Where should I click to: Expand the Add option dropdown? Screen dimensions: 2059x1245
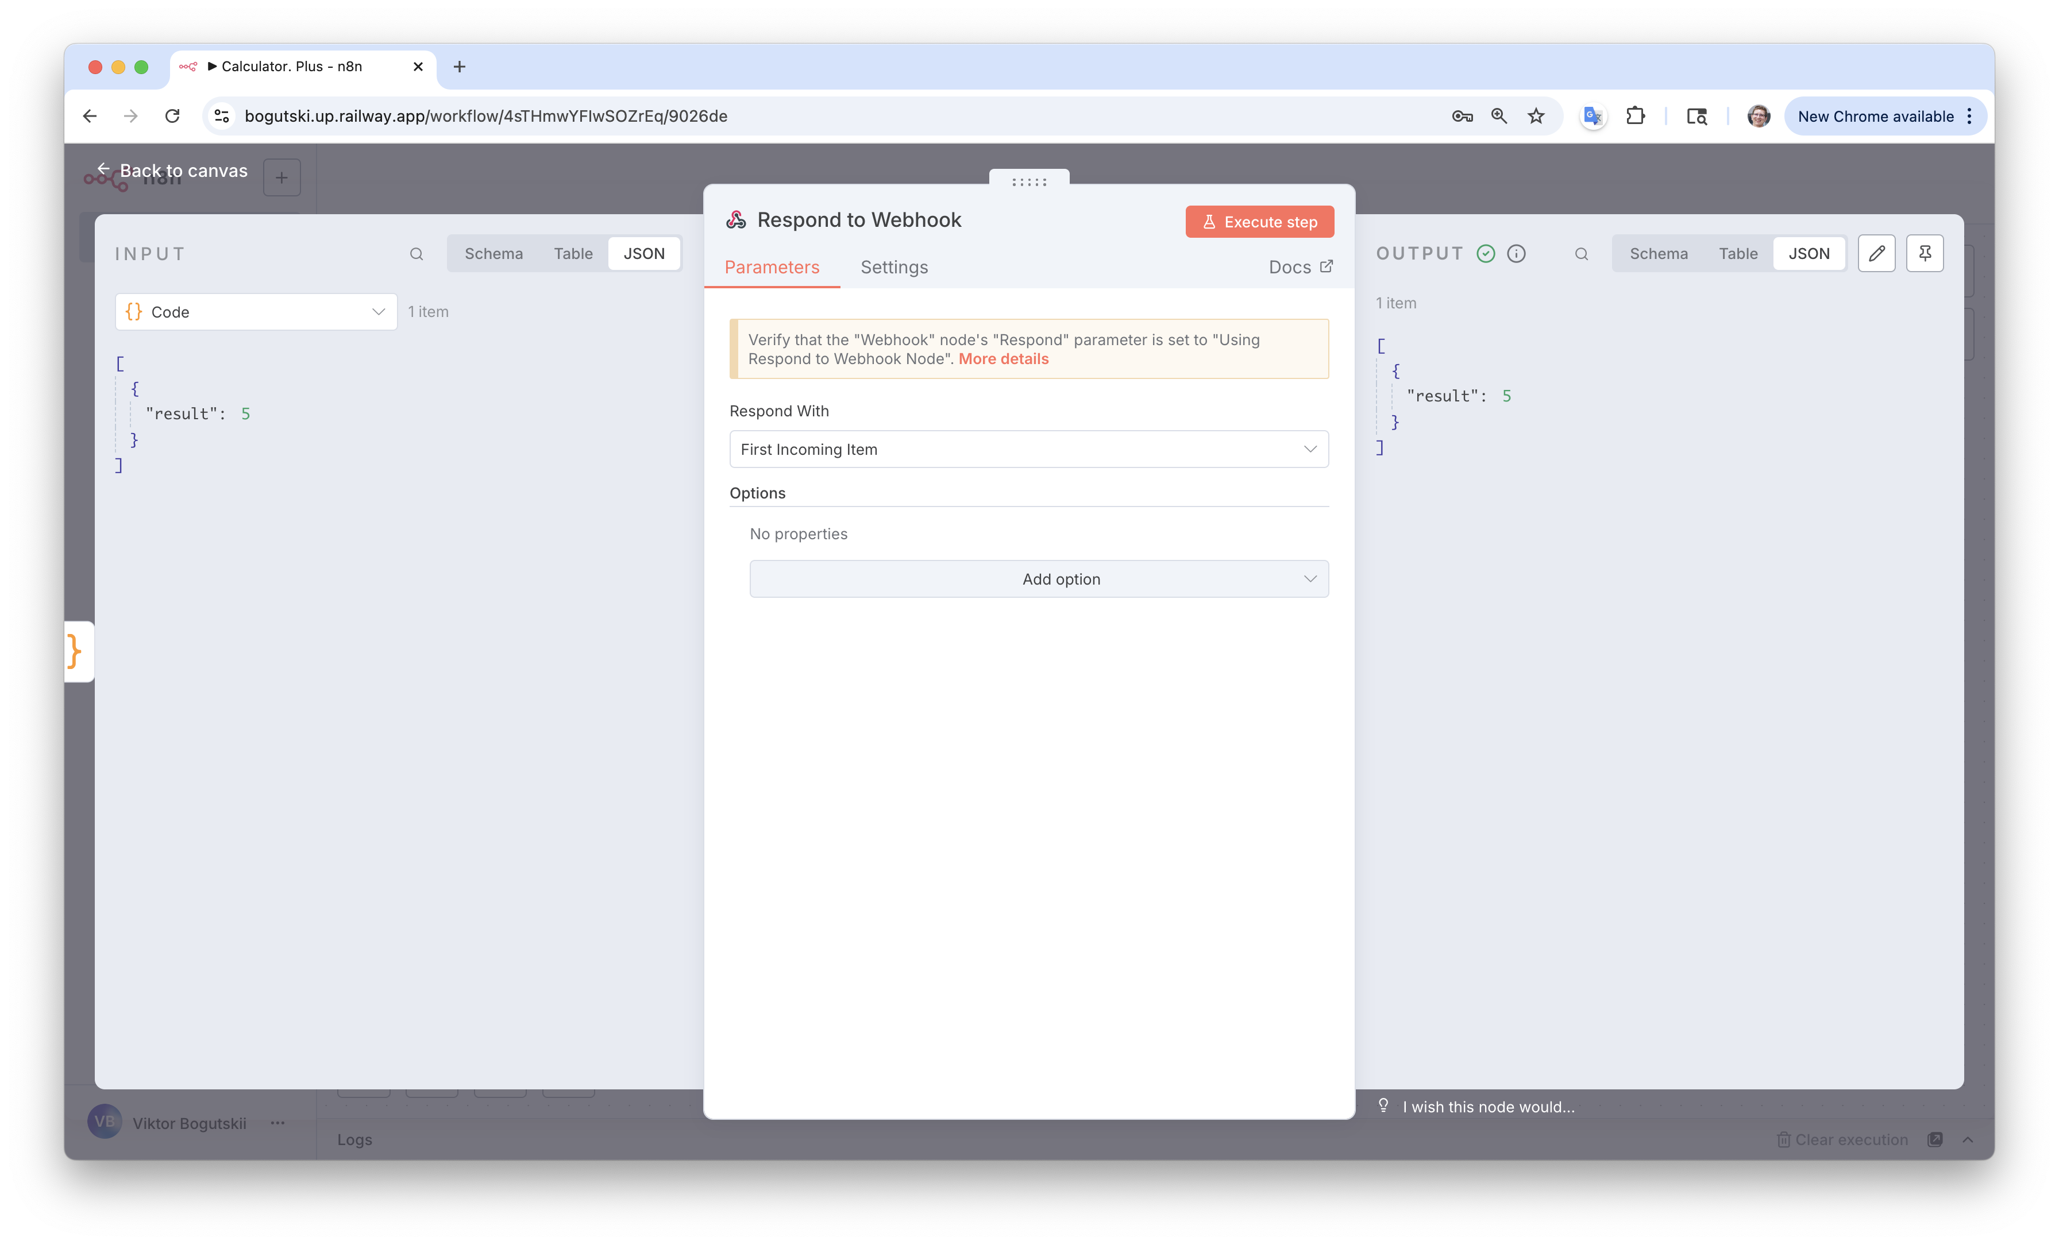[x=1038, y=579]
